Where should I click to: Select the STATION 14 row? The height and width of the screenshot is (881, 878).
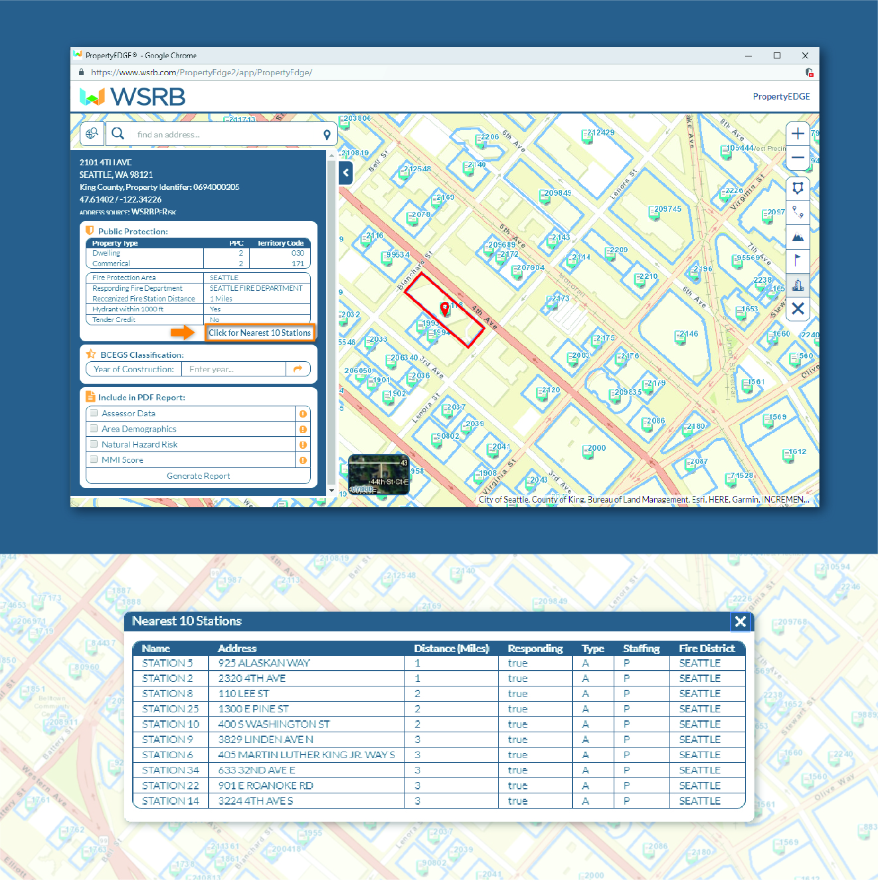click(439, 801)
